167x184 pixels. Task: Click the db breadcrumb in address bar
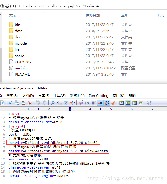[x=54, y=6]
